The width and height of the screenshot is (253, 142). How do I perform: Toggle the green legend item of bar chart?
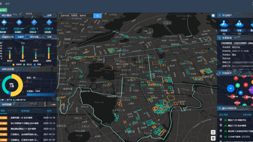coord(28,64)
